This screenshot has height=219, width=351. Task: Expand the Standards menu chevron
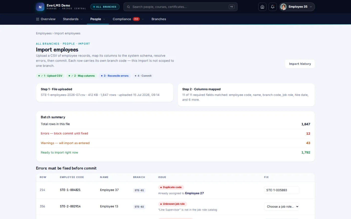[x=81, y=19]
